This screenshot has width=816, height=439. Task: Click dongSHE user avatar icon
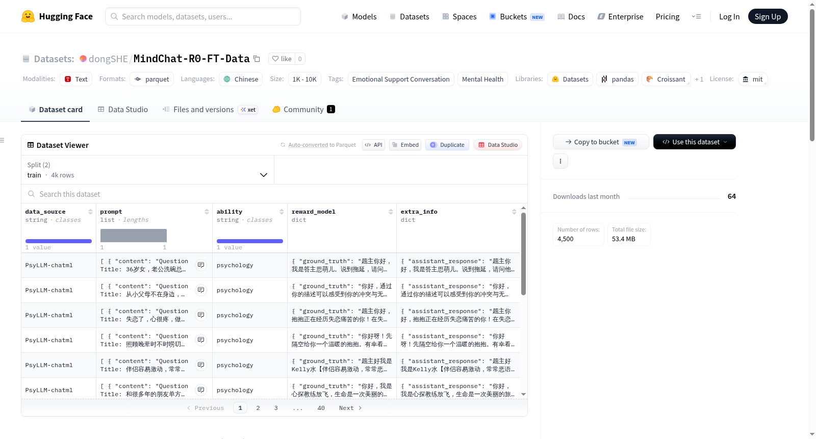[x=83, y=59]
